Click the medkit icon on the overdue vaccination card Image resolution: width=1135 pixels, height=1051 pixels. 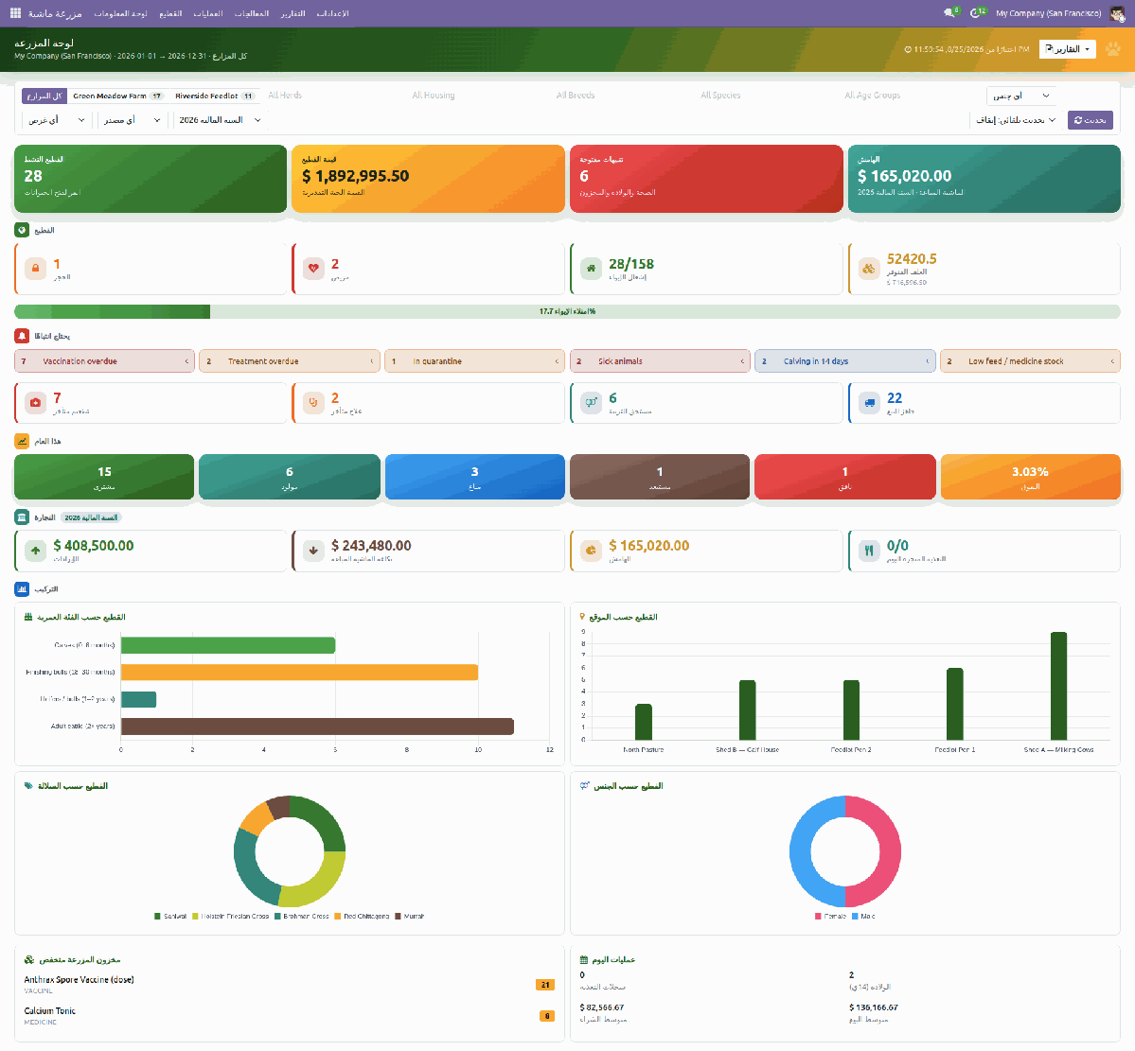[x=35, y=402]
